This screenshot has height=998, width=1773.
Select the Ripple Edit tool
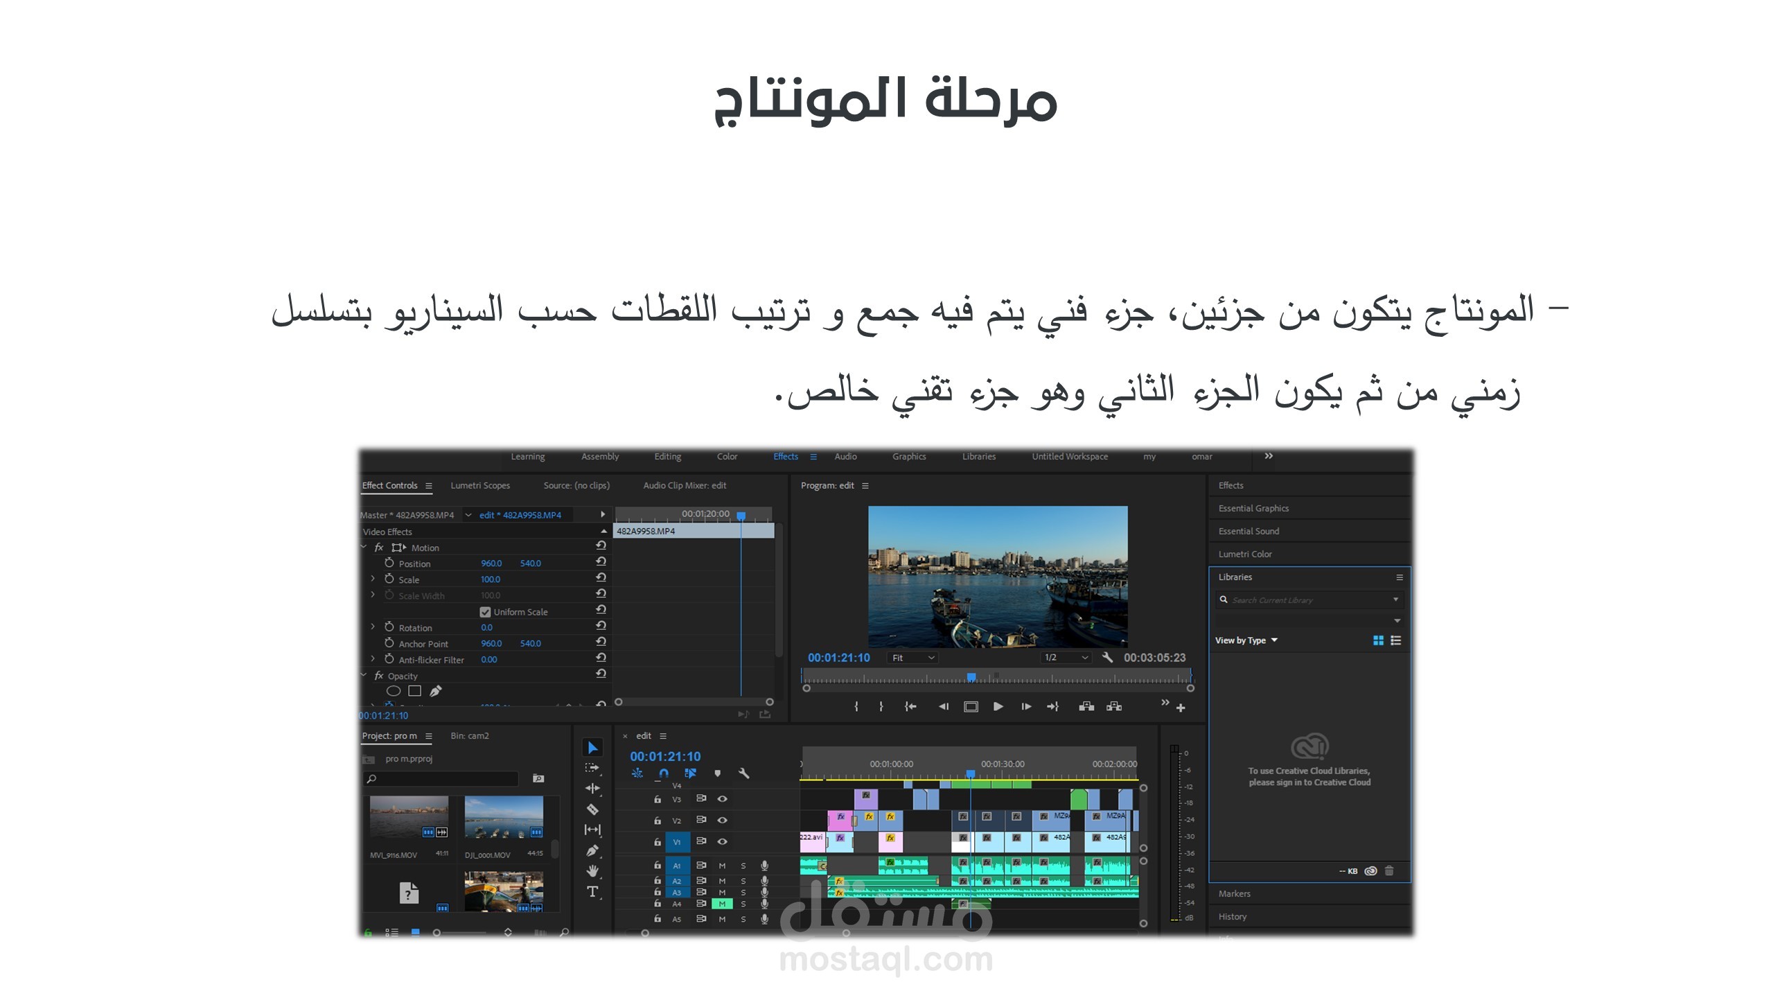[592, 788]
